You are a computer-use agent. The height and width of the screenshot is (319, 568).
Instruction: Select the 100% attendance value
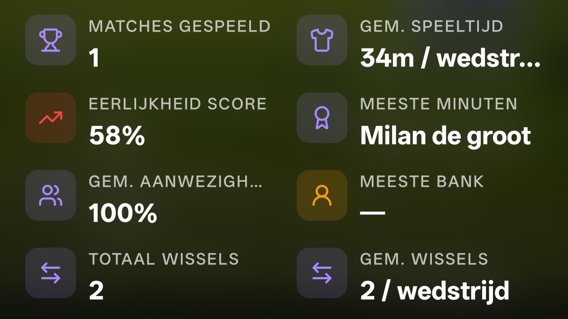coord(123,213)
